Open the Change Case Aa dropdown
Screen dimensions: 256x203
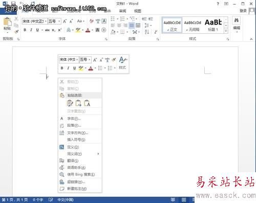point(81,21)
